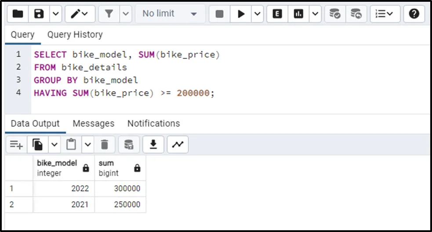Click the Stop query button

click(219, 14)
